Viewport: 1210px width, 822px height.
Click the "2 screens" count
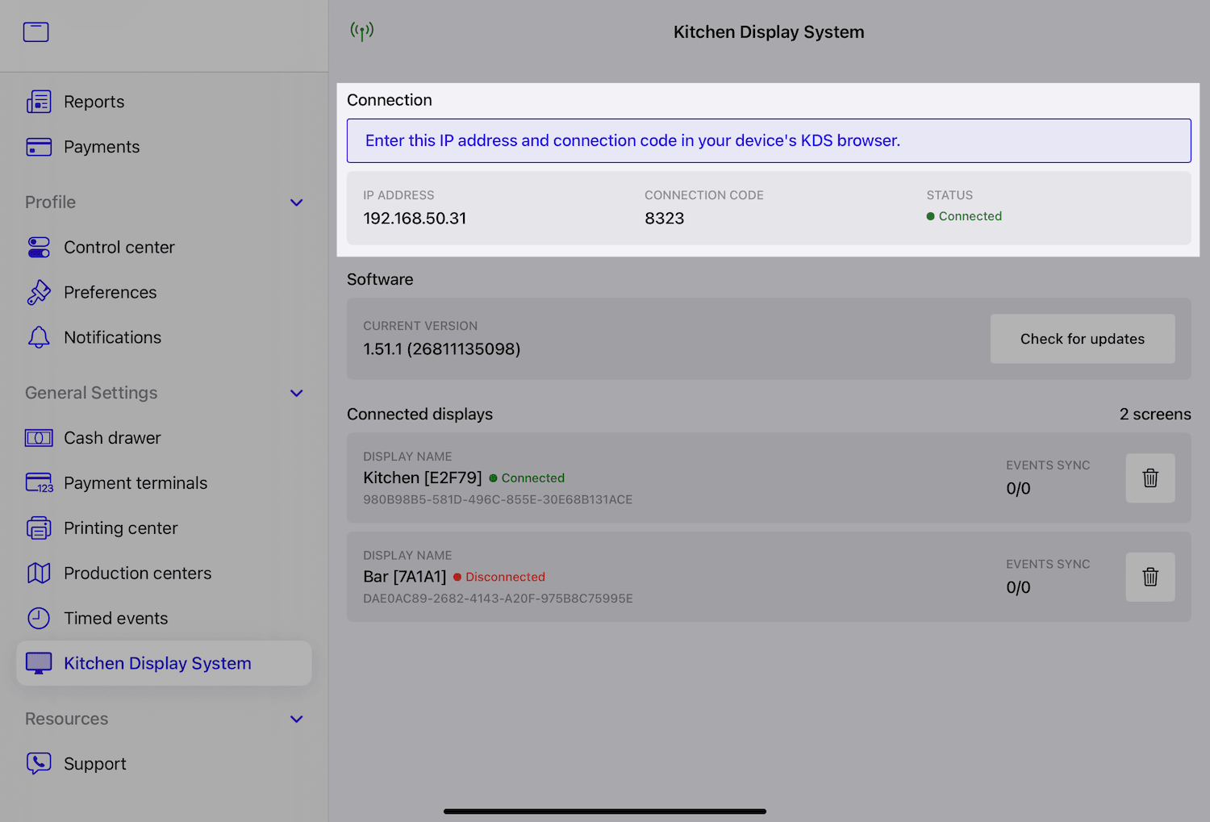[1155, 414]
